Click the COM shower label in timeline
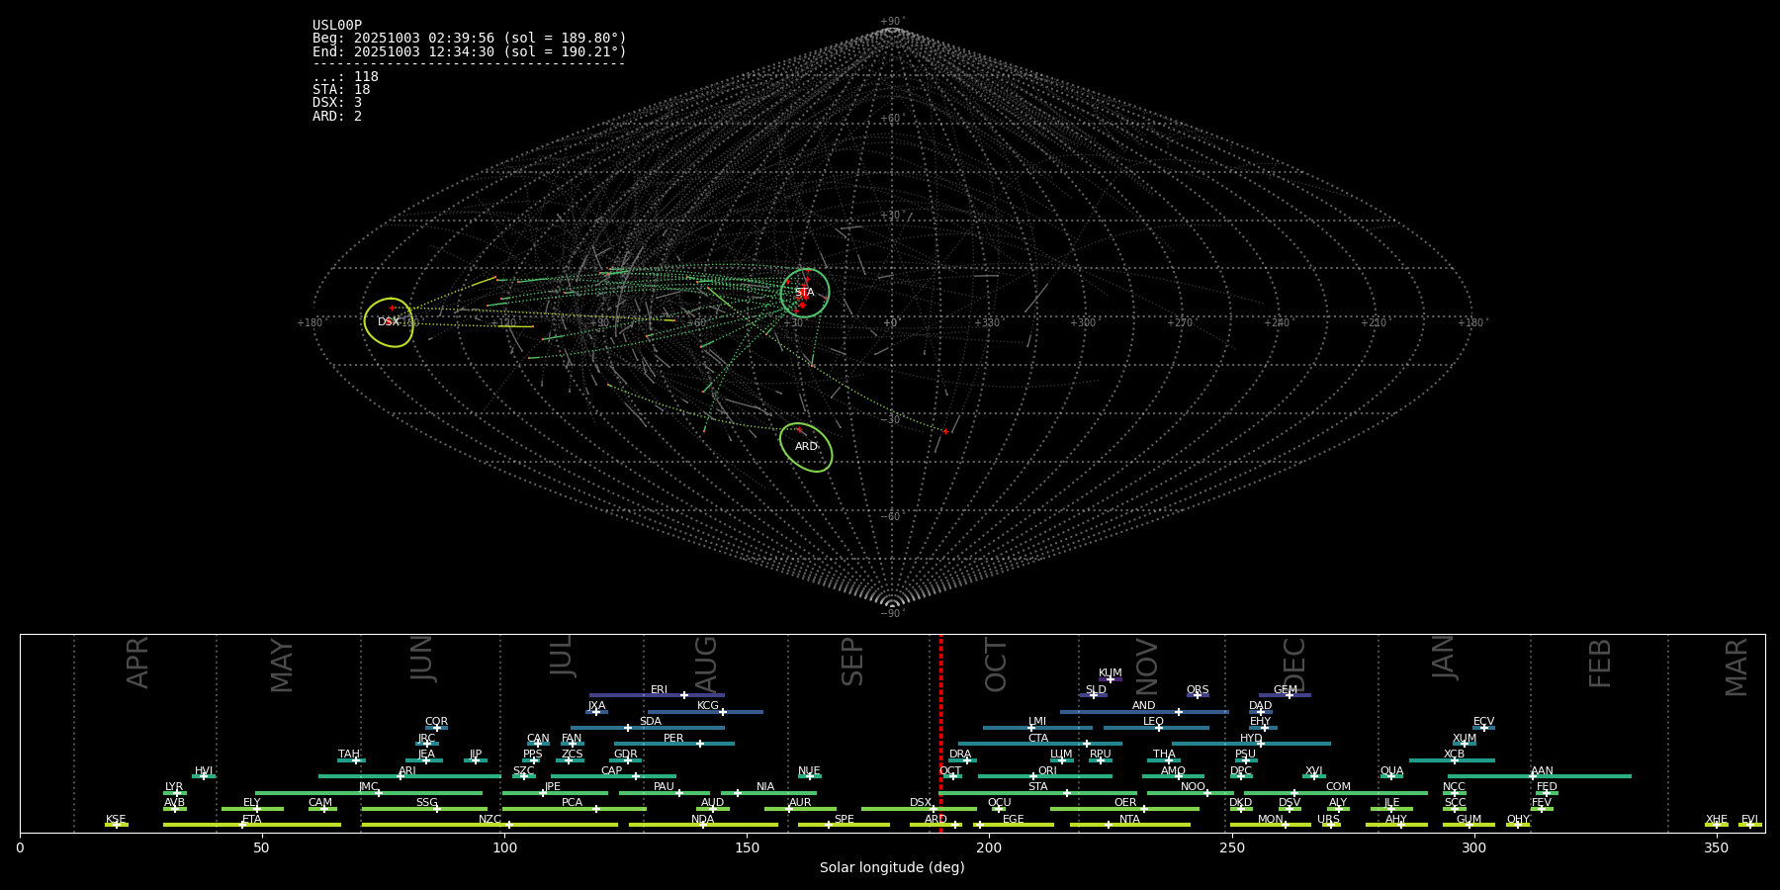Image resolution: width=1780 pixels, height=890 pixels. [1338, 787]
